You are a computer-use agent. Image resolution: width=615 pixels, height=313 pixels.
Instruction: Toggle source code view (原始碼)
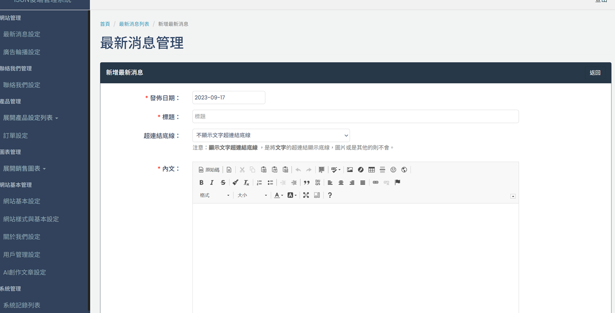pos(209,170)
